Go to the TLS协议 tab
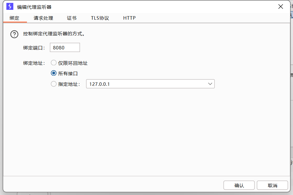The height and width of the screenshot is (195, 293). point(100,18)
